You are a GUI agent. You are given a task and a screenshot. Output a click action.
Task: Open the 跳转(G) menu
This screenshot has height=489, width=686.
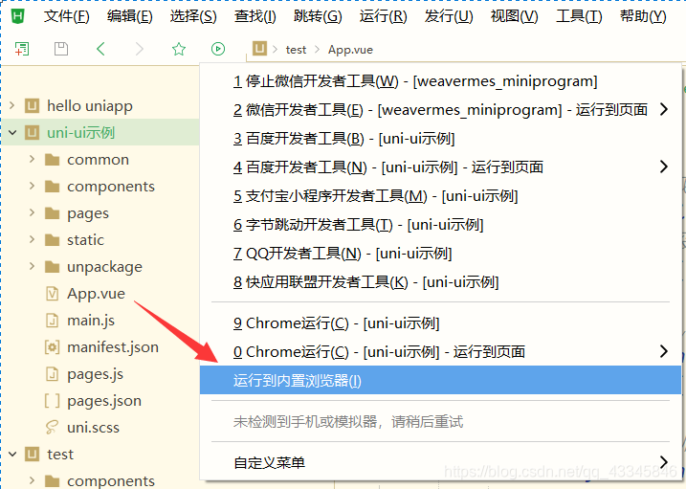tap(318, 16)
